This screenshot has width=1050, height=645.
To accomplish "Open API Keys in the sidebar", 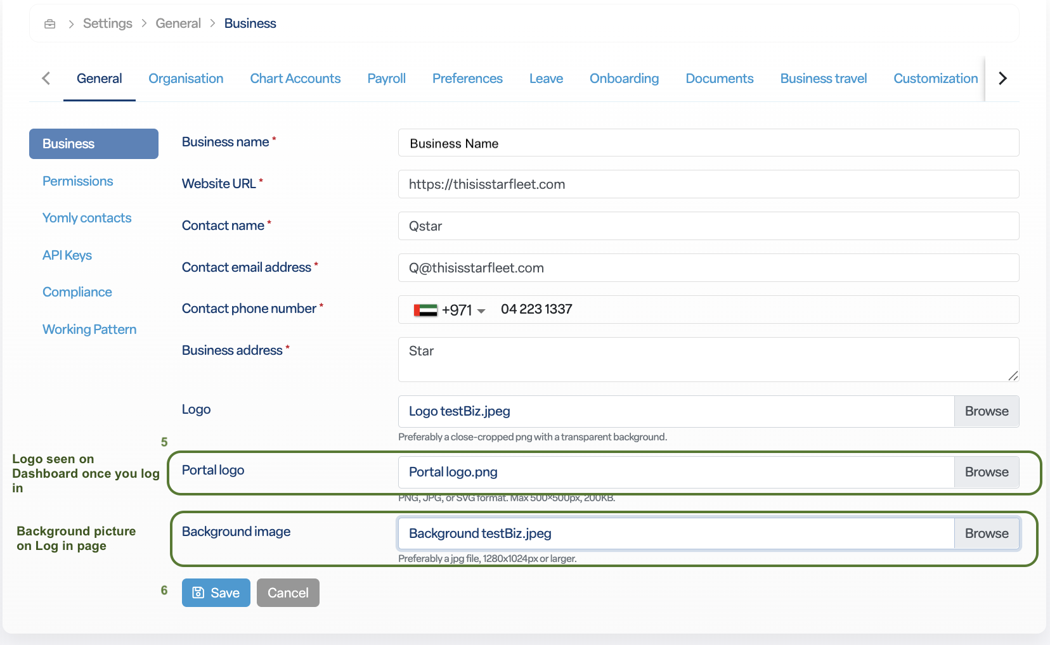I will pyautogui.click(x=67, y=255).
